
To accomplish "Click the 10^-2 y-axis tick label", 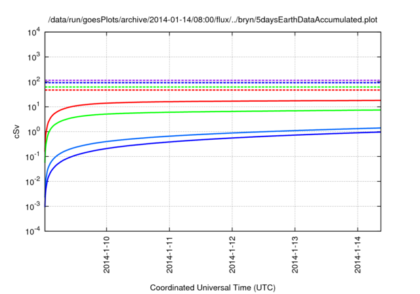I will tap(33, 181).
